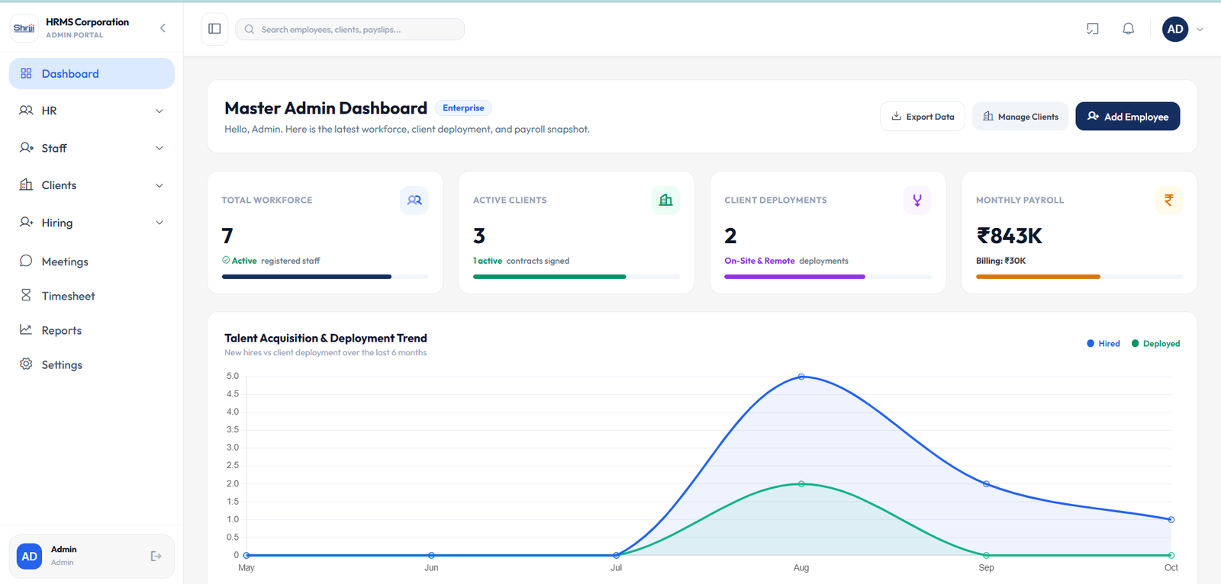
Task: Click the Monthly Payroll orange progress bar
Action: pyautogui.click(x=1079, y=277)
